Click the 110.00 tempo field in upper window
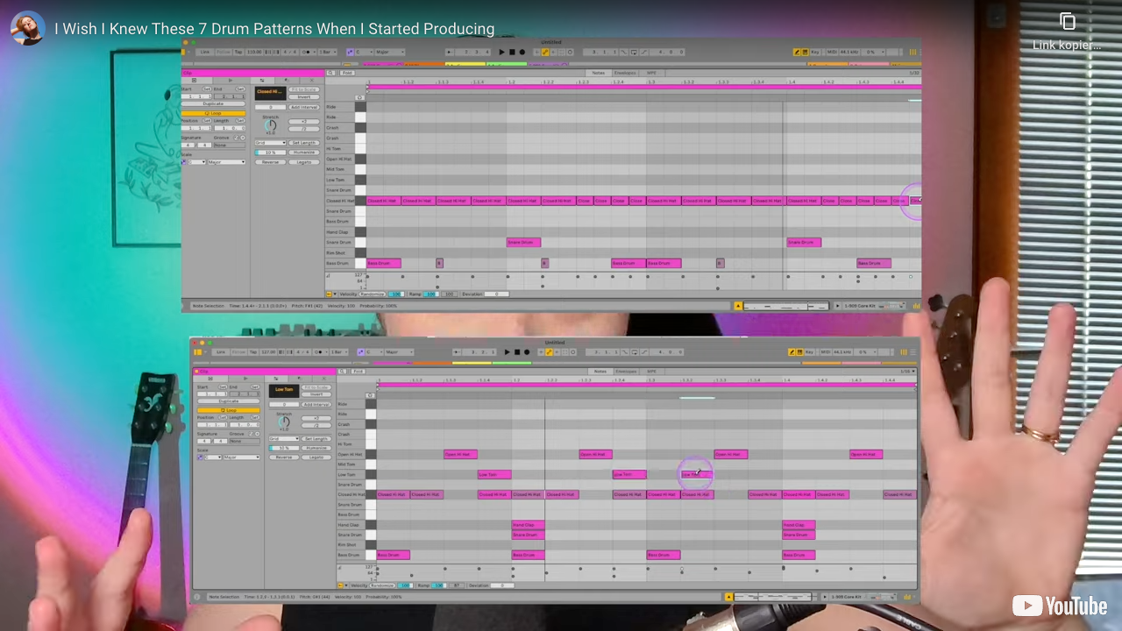The height and width of the screenshot is (631, 1122). coord(254,52)
